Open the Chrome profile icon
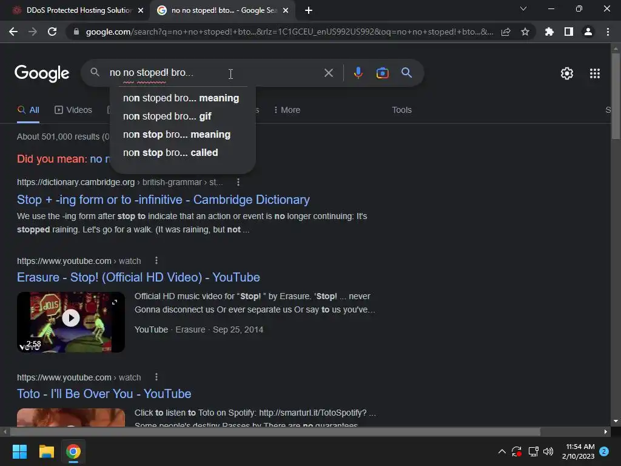 click(x=588, y=32)
